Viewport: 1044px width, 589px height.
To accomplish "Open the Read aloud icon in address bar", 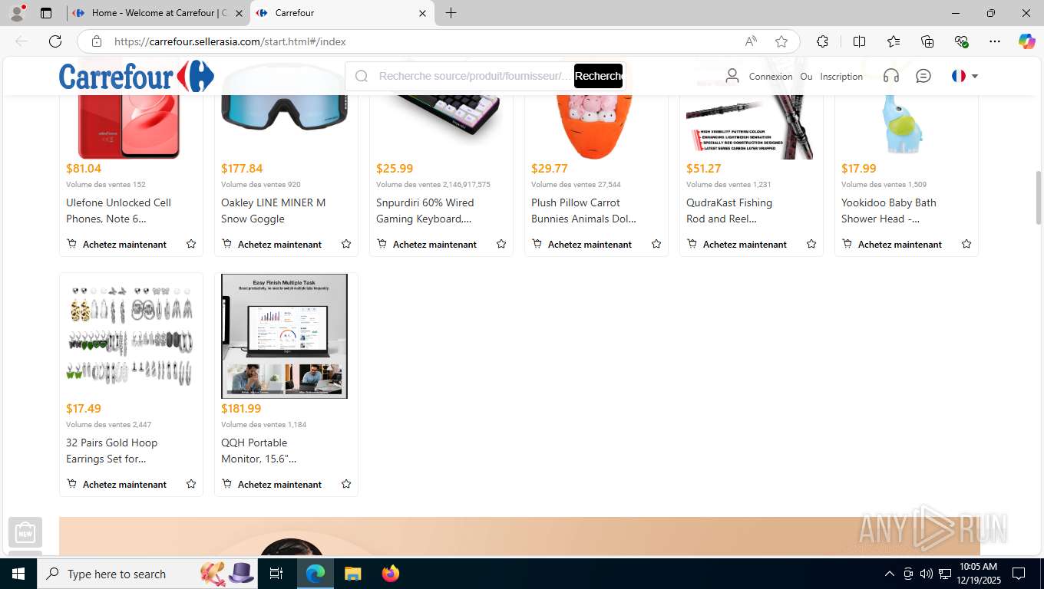I will (x=751, y=41).
